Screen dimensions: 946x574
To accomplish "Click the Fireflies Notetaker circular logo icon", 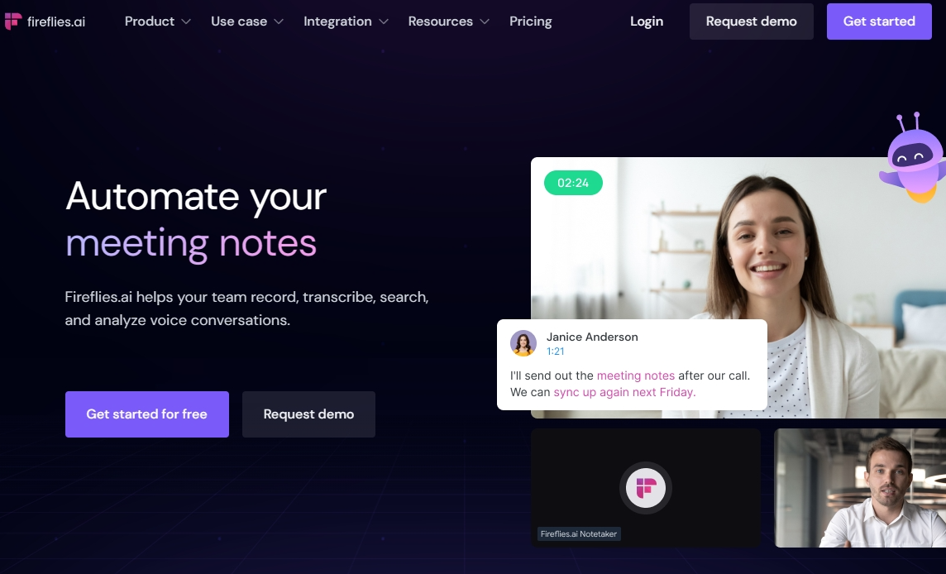I will 646,488.
